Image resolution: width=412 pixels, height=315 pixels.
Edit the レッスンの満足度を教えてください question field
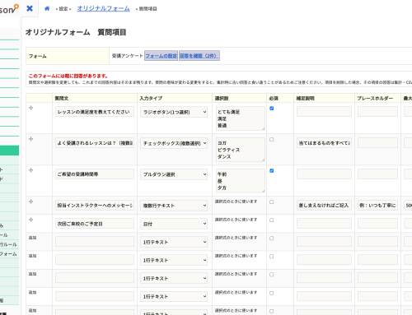pyautogui.click(x=95, y=112)
